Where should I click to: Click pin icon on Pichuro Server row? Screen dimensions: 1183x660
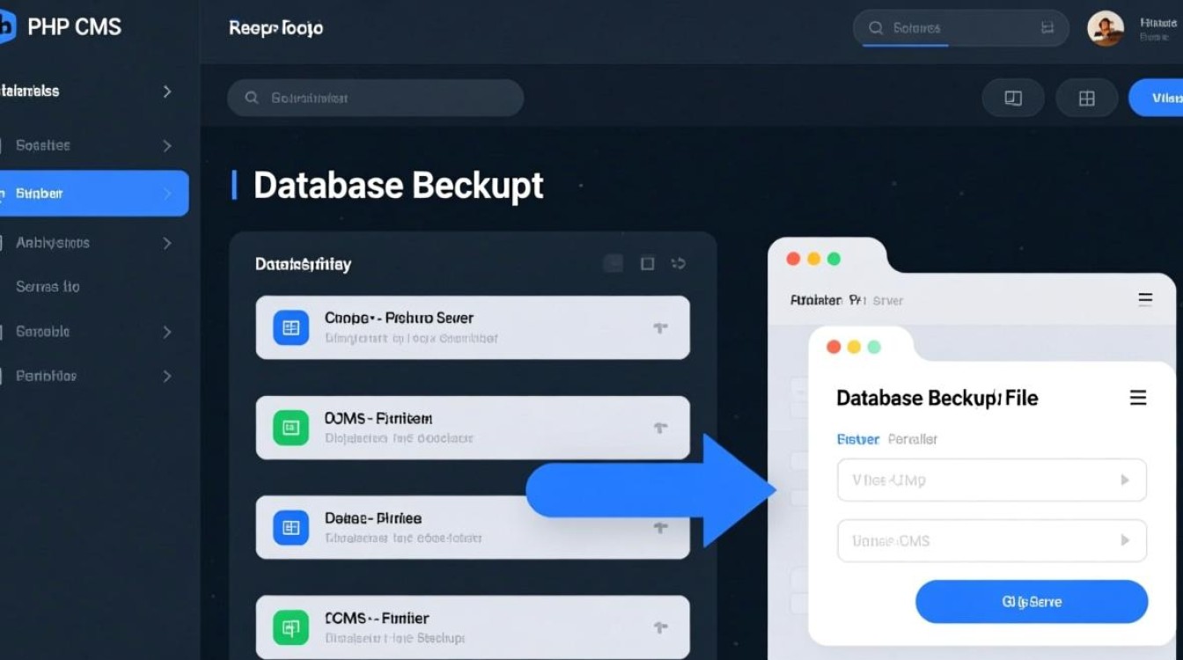[660, 328]
